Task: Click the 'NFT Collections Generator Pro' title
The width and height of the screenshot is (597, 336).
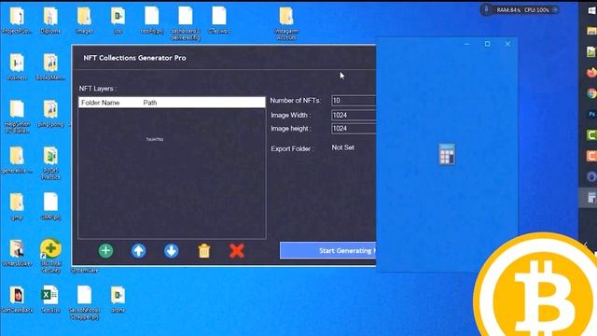Action: coord(134,58)
